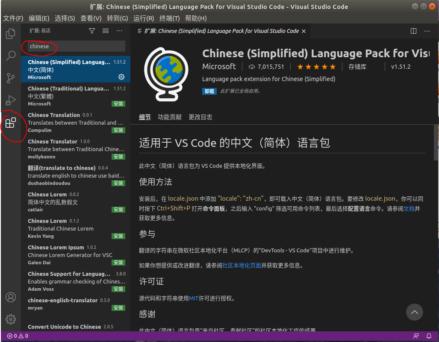Screen dimensions: 439x342
Task: Install Chinese (Traditional) Language Pack
Action: pyautogui.click(x=118, y=104)
